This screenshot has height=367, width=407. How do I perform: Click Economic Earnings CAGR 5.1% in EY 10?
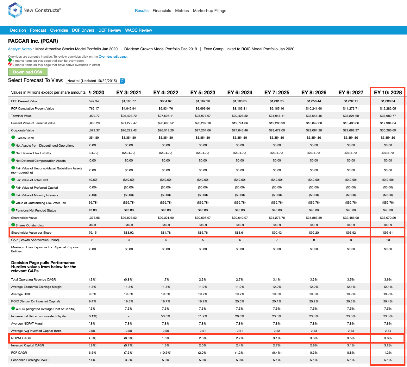point(388,360)
